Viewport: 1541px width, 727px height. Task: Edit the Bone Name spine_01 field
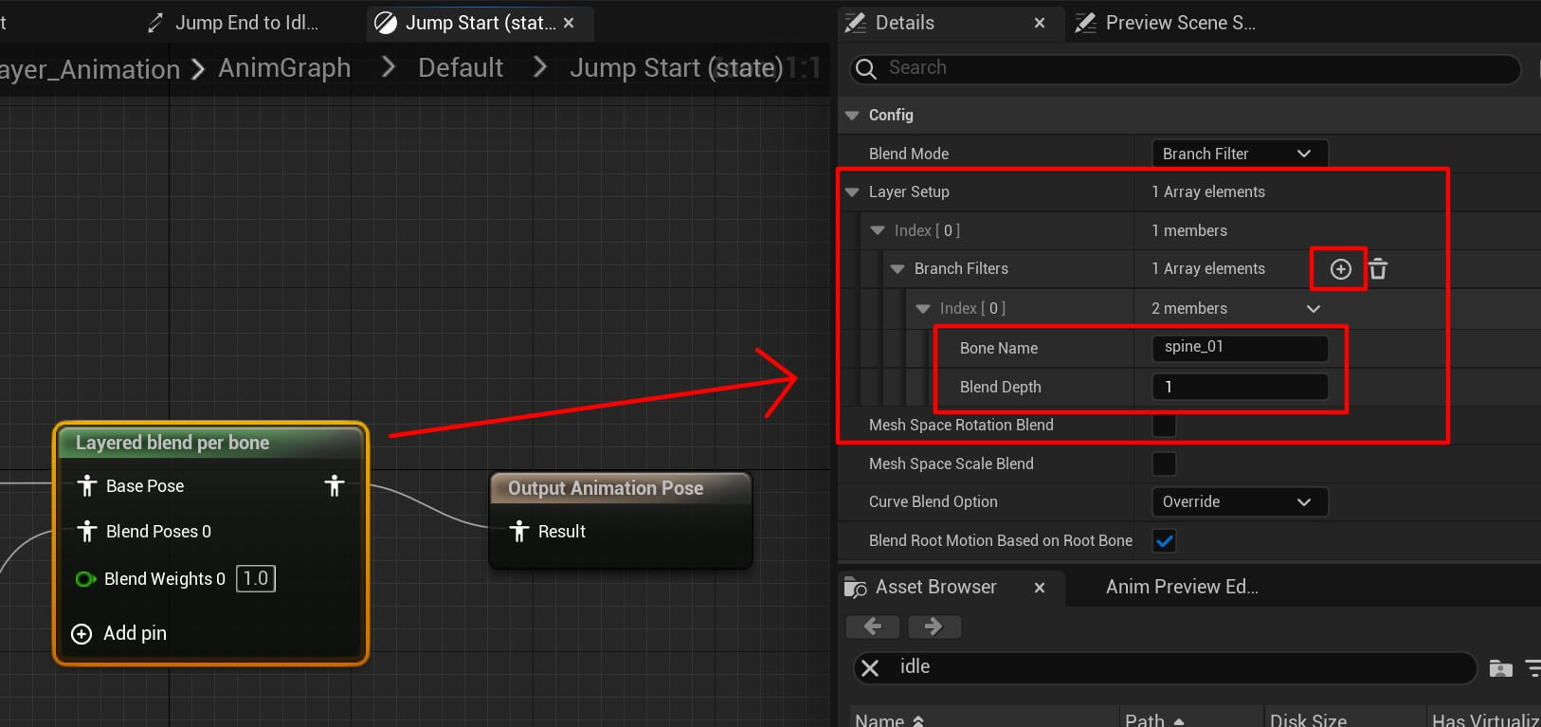1240,348
